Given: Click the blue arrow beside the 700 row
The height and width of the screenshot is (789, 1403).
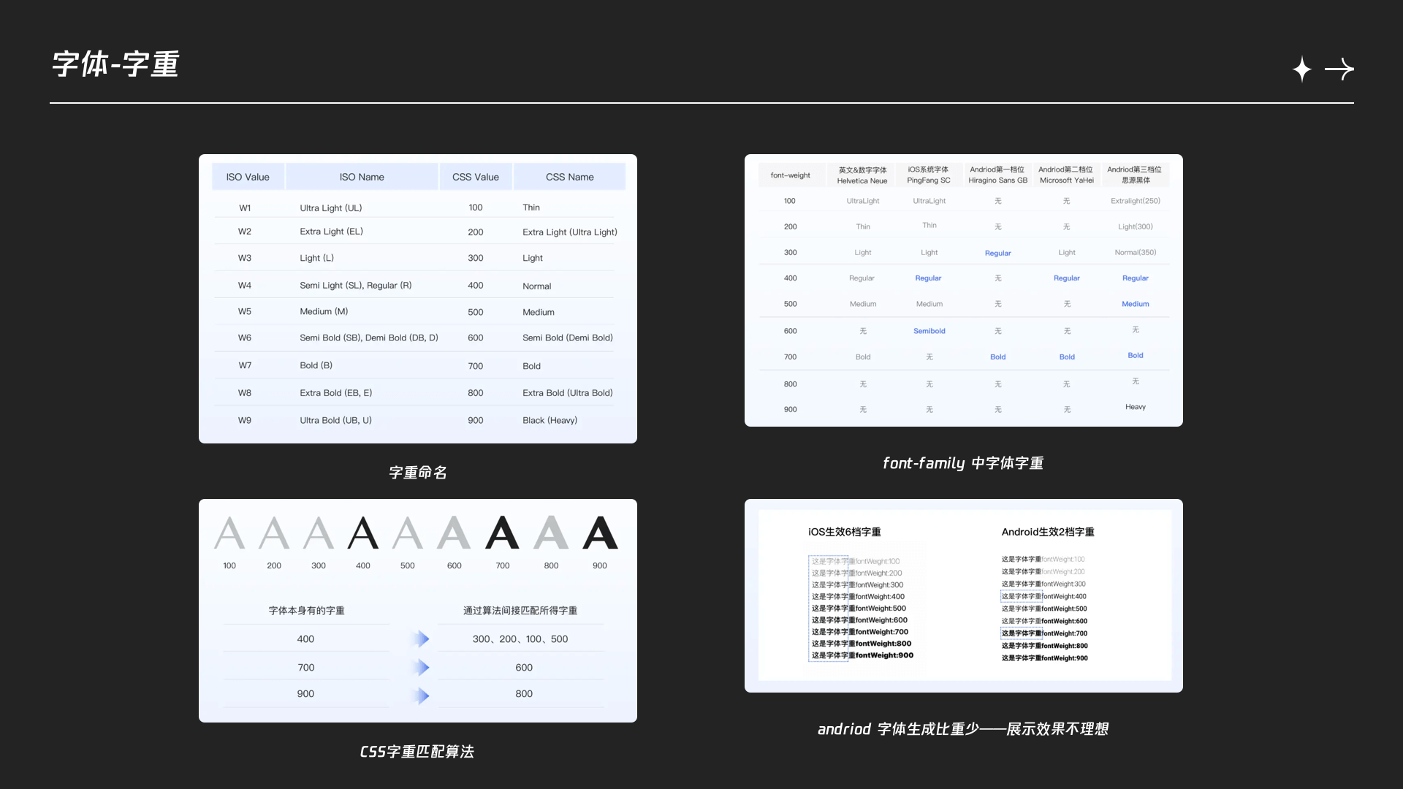Looking at the screenshot, I should [x=420, y=668].
